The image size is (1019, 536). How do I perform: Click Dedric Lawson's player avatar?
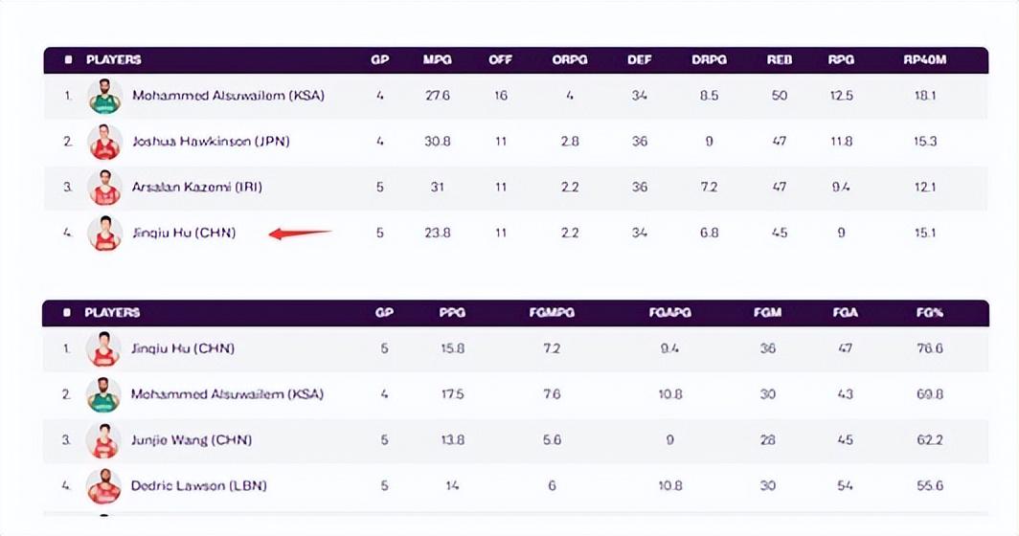(103, 486)
